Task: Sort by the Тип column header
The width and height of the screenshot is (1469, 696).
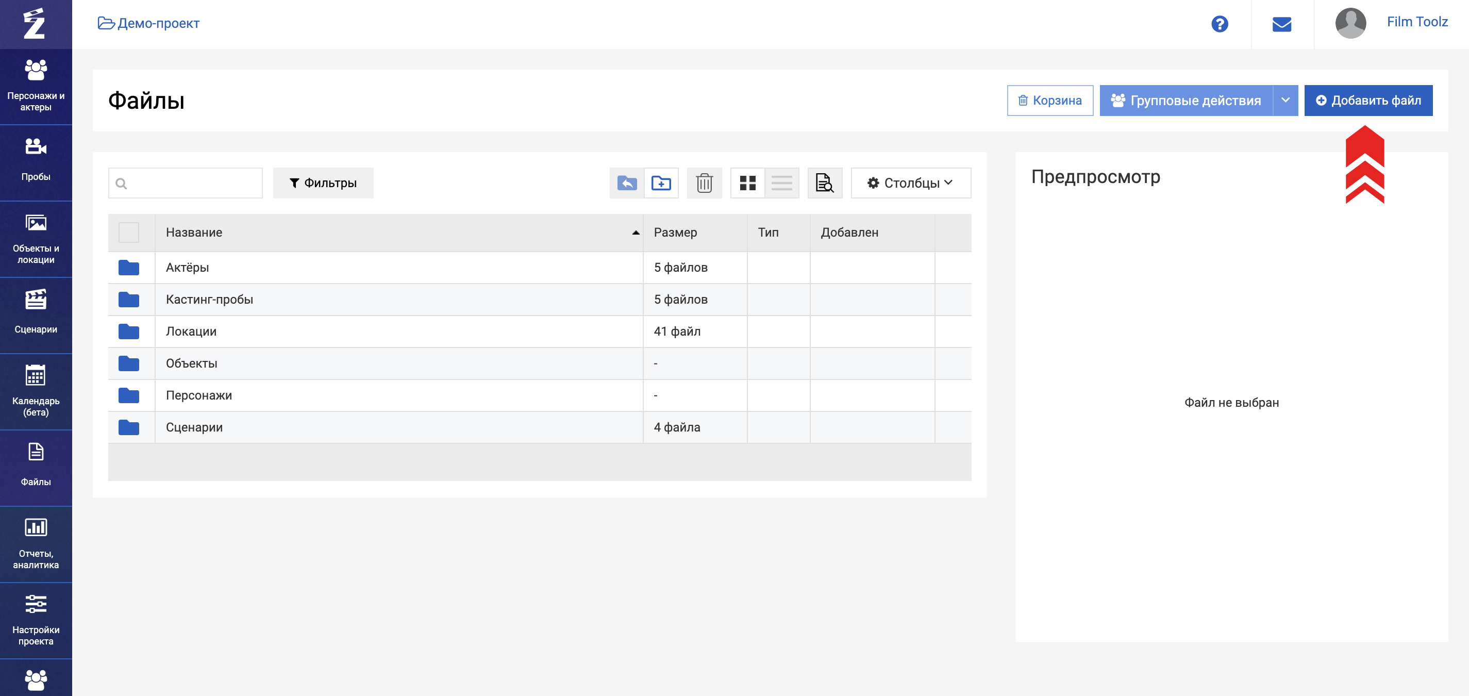Action: tap(778, 233)
